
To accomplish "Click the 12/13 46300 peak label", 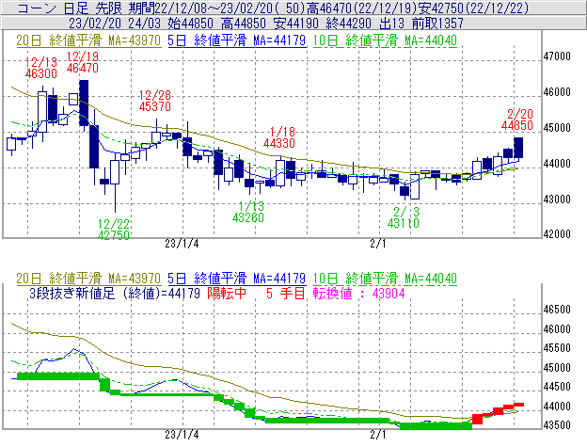I will pos(41,68).
